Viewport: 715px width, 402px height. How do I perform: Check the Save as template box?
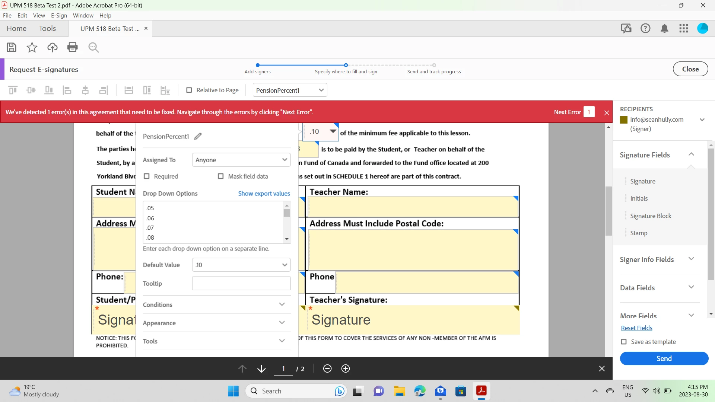pyautogui.click(x=624, y=342)
